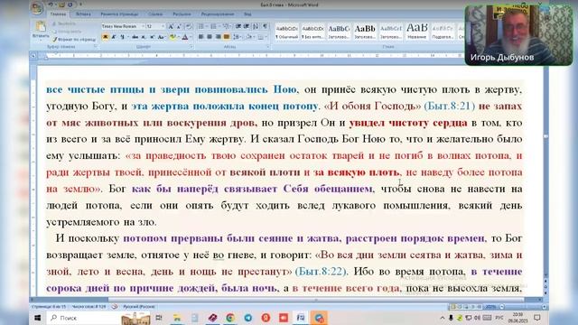This screenshot has height=325, width=578.
Task: Open Telegram from the taskbar
Action: point(248,318)
